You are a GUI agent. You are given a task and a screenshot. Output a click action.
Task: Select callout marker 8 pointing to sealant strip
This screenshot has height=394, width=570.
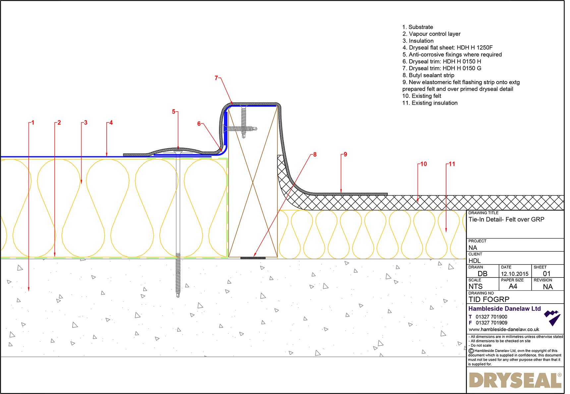click(x=315, y=155)
